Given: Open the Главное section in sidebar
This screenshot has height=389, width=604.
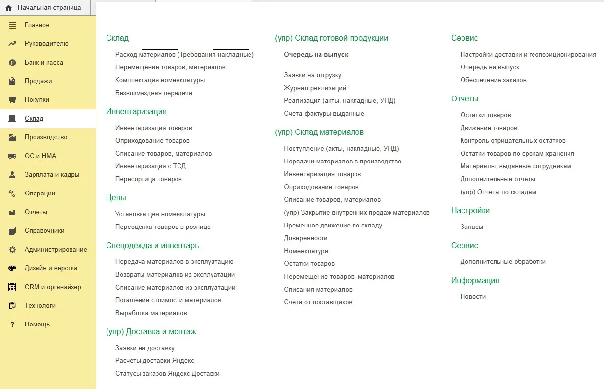Looking at the screenshot, I should [x=37, y=25].
